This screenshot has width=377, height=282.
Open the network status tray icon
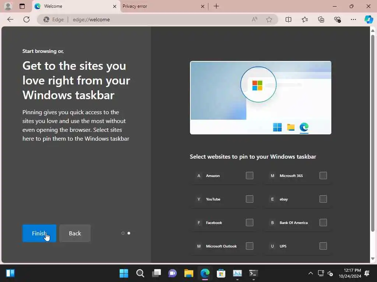point(321,273)
